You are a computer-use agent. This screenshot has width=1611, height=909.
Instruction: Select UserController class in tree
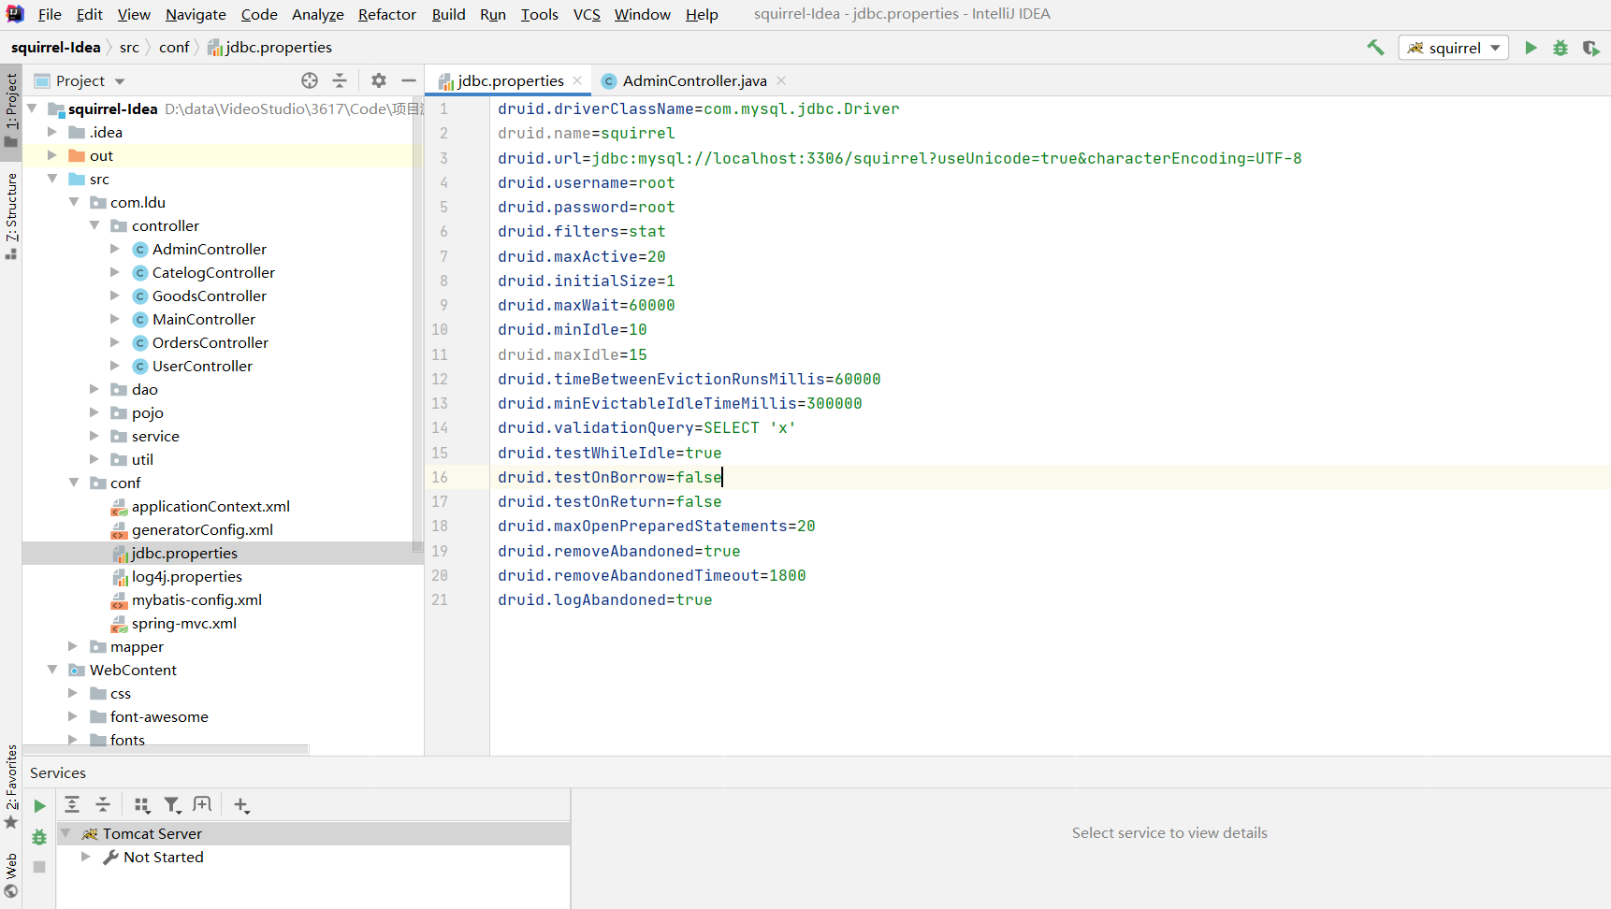tap(202, 366)
